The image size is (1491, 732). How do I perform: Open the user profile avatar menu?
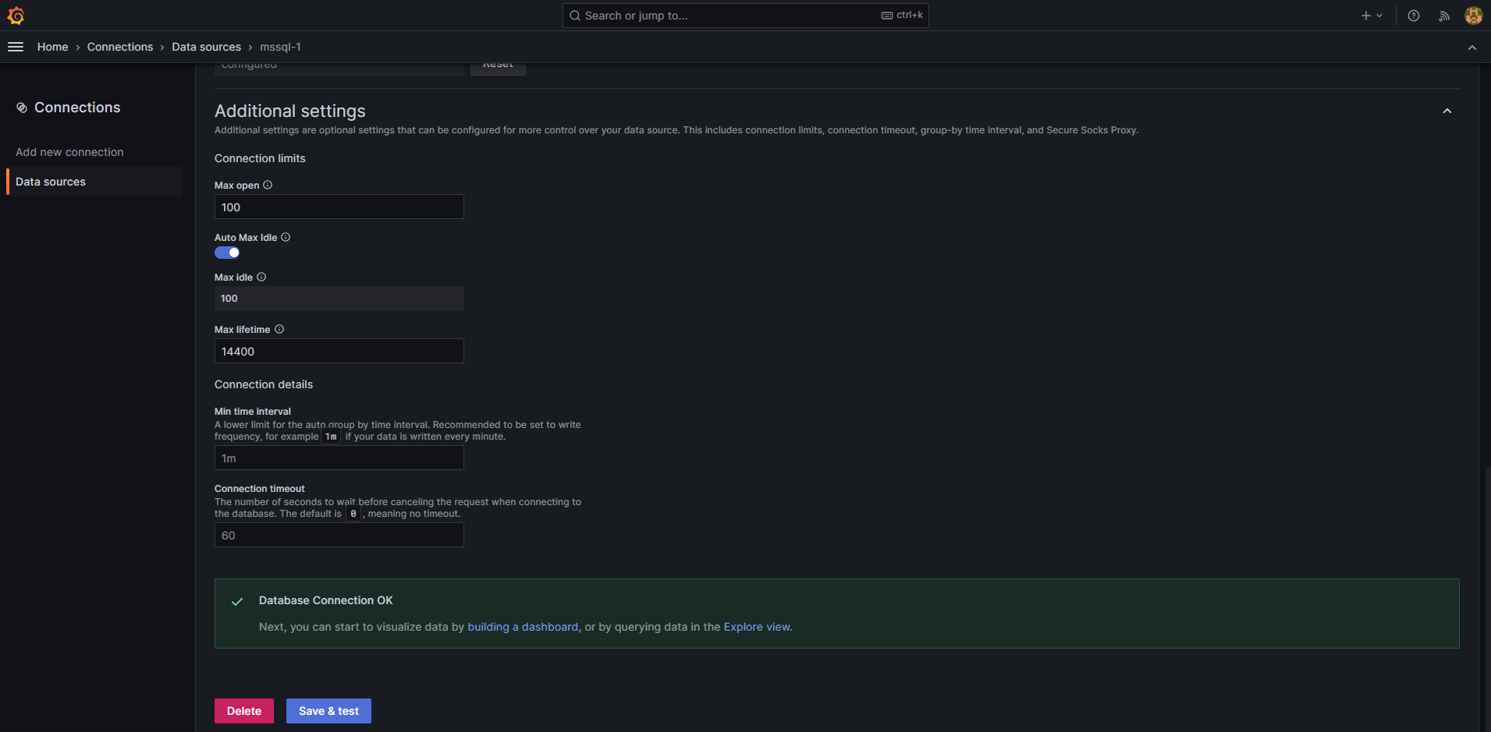click(x=1473, y=15)
